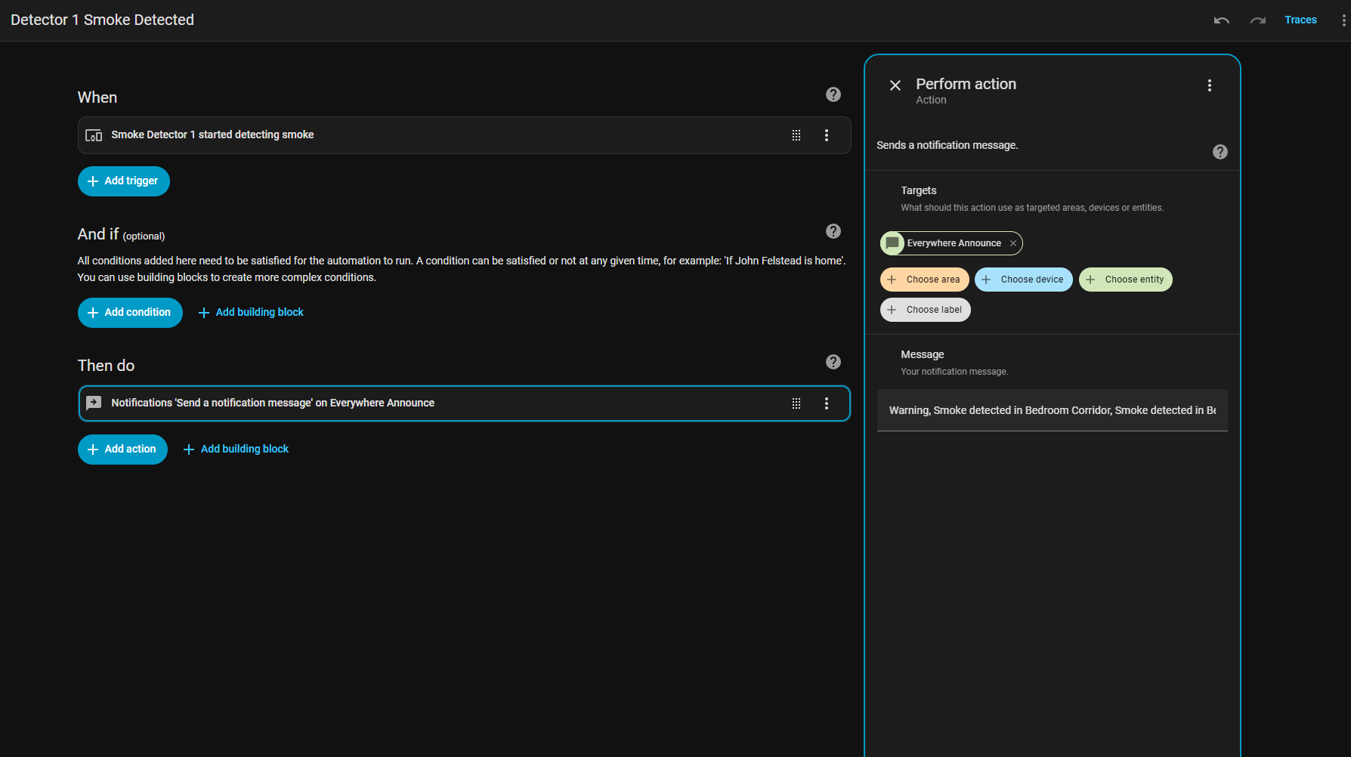Open the help icon beside When
This screenshot has height=757, width=1351.
pyautogui.click(x=833, y=94)
